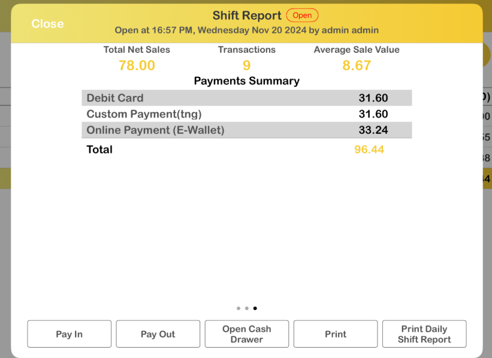Select the Online Payment (E-Wallet) row
This screenshot has height=358, width=492.
pyautogui.click(x=246, y=130)
